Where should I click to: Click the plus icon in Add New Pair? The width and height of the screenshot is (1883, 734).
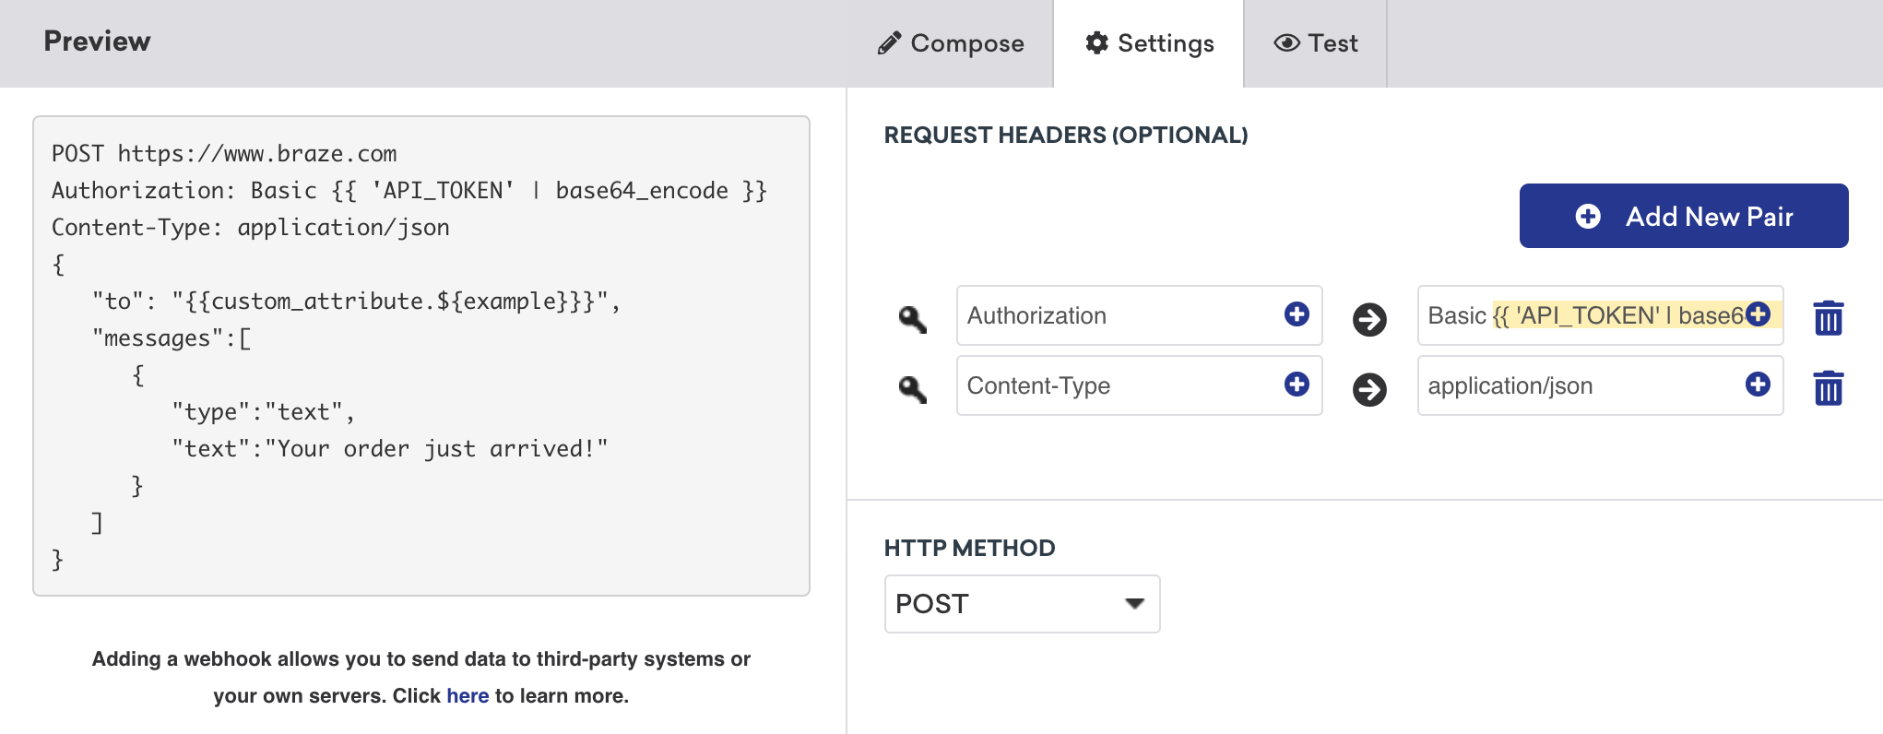pyautogui.click(x=1588, y=216)
